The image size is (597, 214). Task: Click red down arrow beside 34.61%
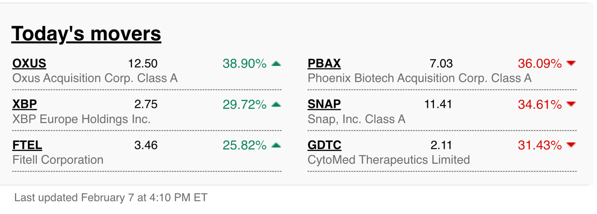571,104
